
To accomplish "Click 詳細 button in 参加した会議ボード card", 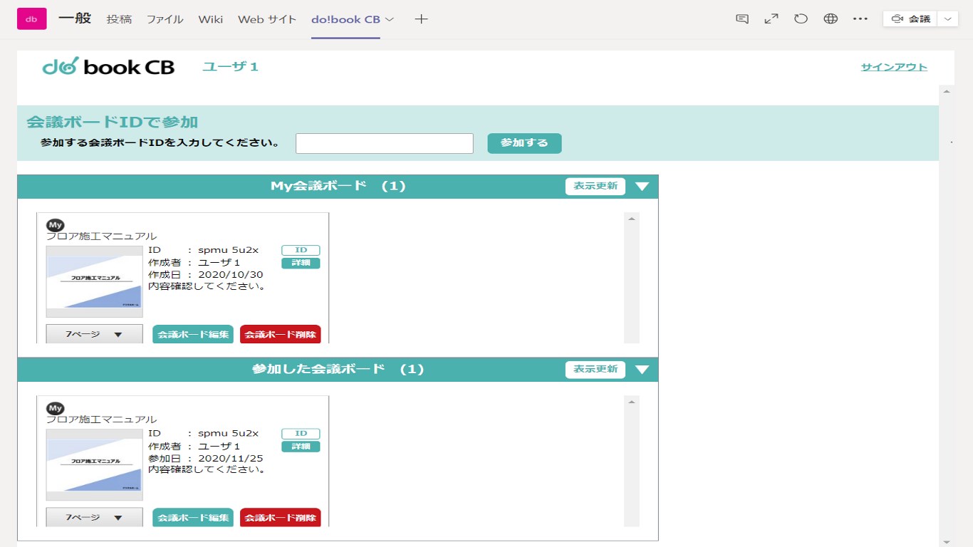I will tap(301, 447).
